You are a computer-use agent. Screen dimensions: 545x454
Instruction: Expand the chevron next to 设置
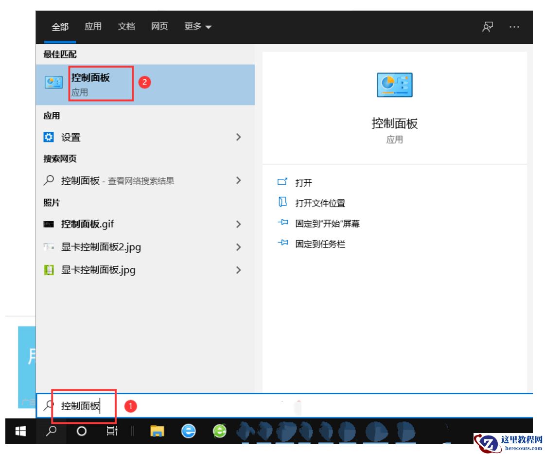[238, 137]
